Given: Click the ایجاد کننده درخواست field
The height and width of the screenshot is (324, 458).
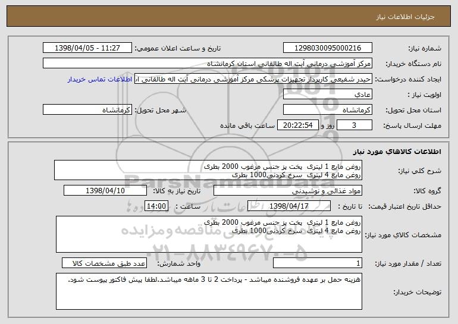Looking at the screenshot, I should tap(253, 79).
